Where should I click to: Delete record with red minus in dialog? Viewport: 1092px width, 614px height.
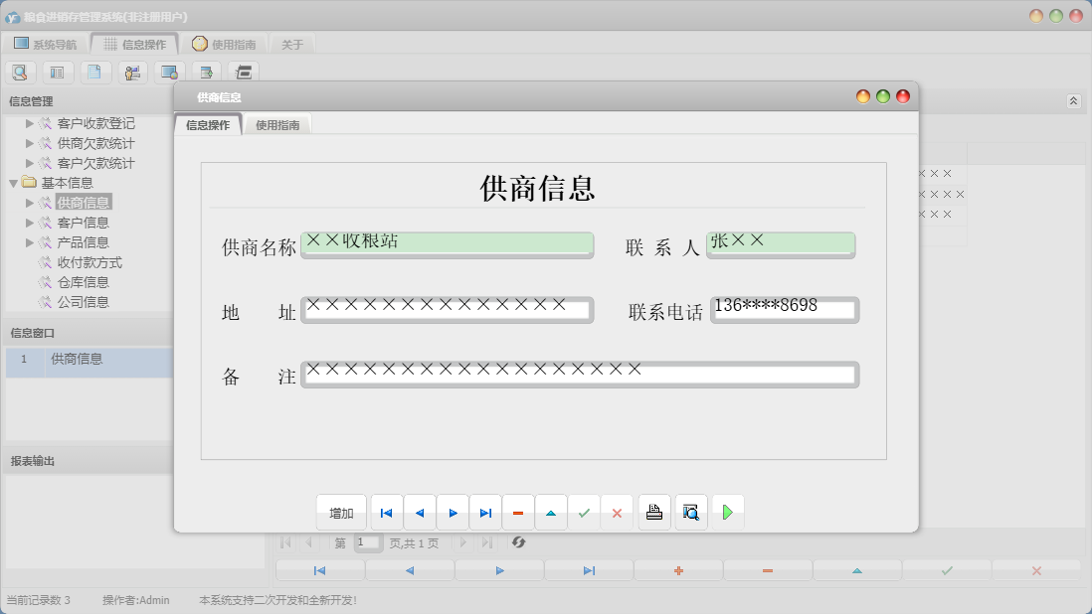(x=518, y=513)
